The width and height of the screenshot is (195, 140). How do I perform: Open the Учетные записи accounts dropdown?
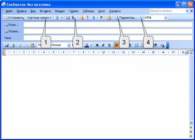[39, 18]
